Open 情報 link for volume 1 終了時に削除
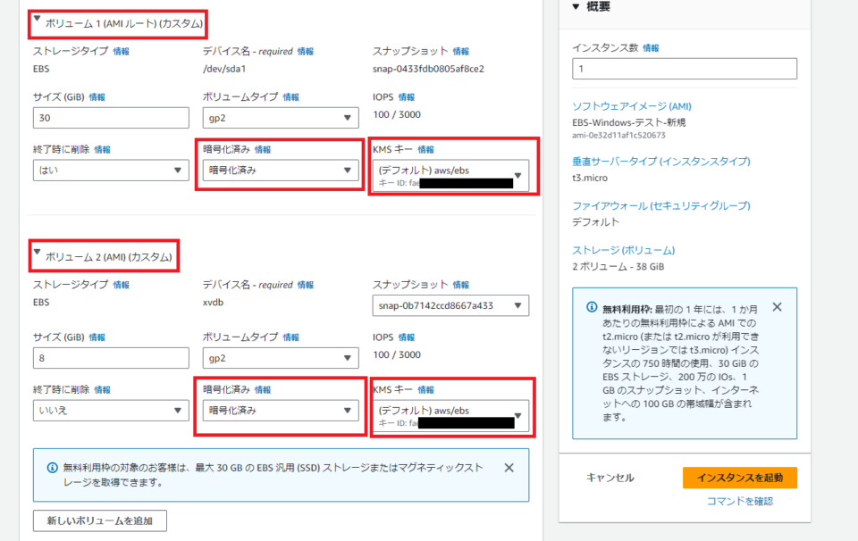Viewport: 858px width, 541px height. pos(102,150)
